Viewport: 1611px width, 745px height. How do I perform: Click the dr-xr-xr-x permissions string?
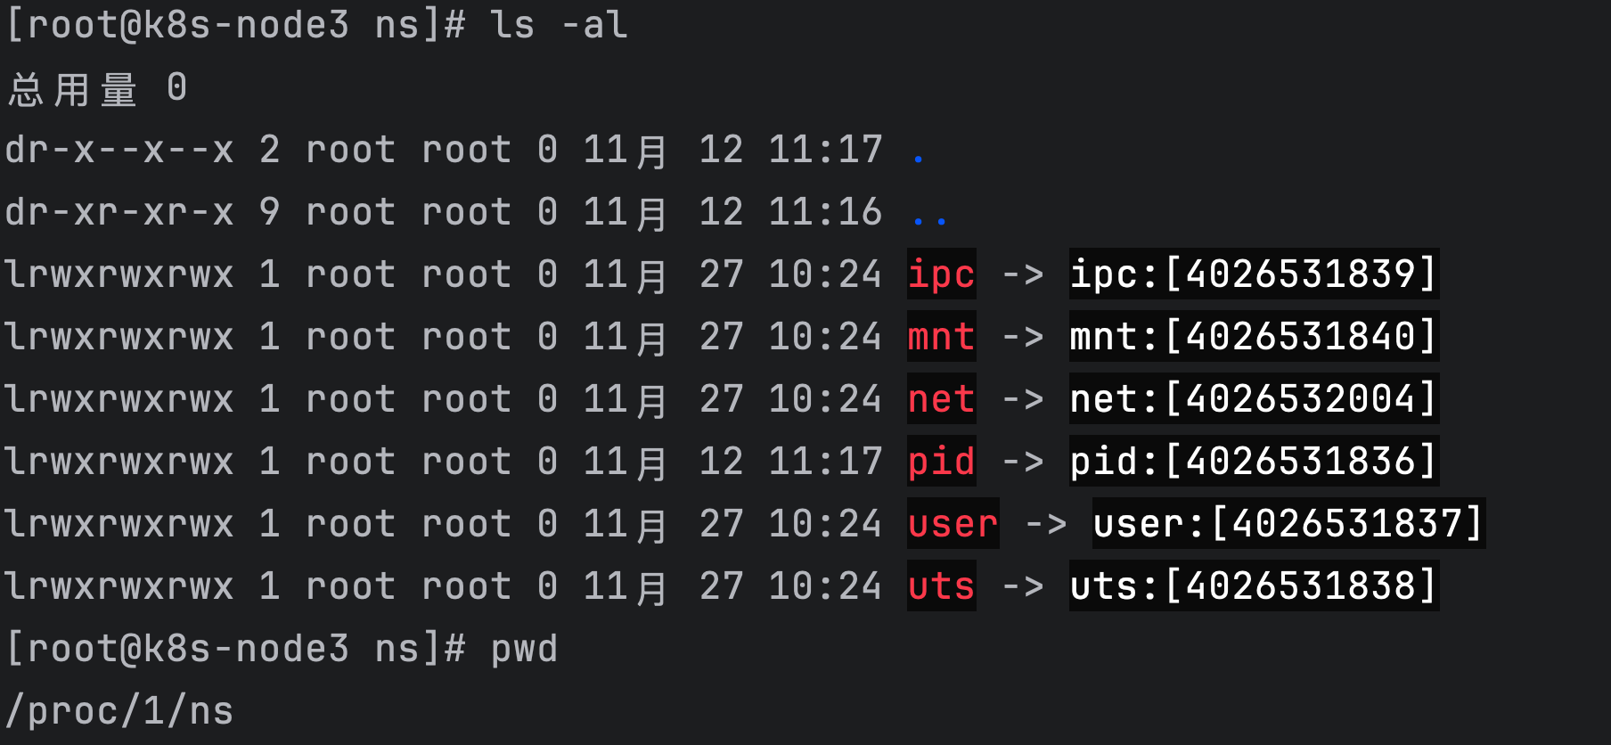coord(119,212)
